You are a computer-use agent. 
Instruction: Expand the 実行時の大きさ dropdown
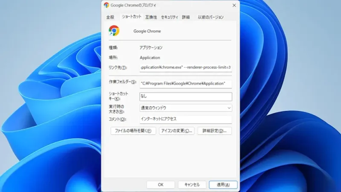point(186,108)
